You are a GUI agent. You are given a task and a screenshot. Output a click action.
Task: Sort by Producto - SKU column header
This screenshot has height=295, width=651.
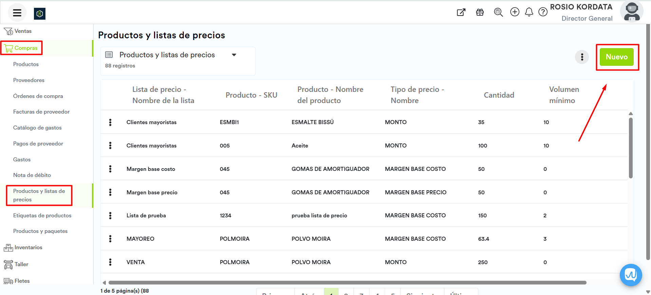[x=251, y=95]
